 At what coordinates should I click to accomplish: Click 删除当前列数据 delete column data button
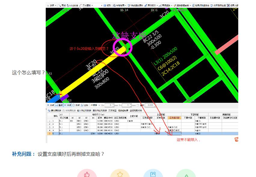[x=100, y=111]
